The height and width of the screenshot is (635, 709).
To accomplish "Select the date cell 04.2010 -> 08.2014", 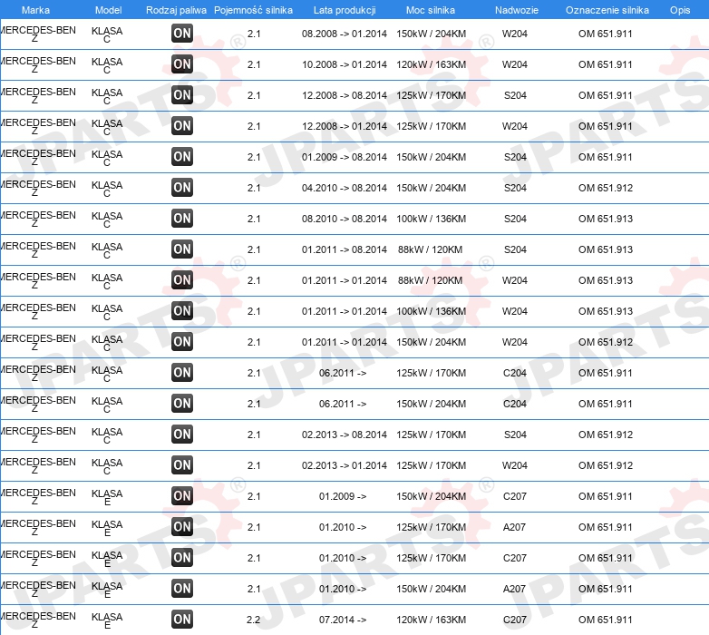I will [x=345, y=188].
